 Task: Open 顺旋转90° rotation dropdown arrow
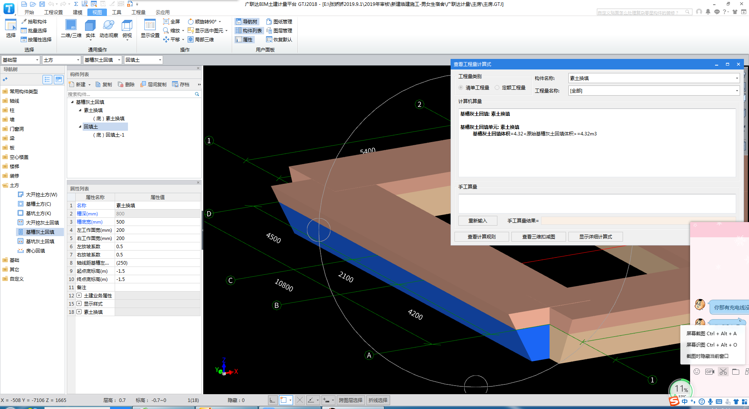pyautogui.click(x=220, y=21)
